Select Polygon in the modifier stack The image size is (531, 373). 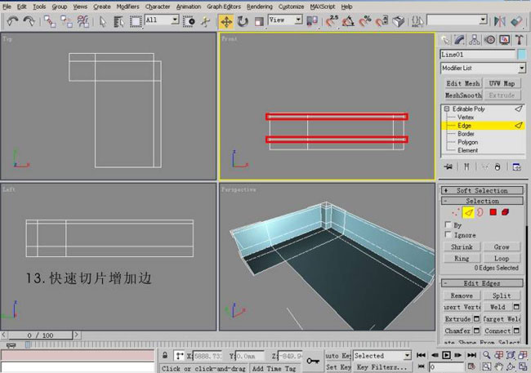pyautogui.click(x=467, y=142)
